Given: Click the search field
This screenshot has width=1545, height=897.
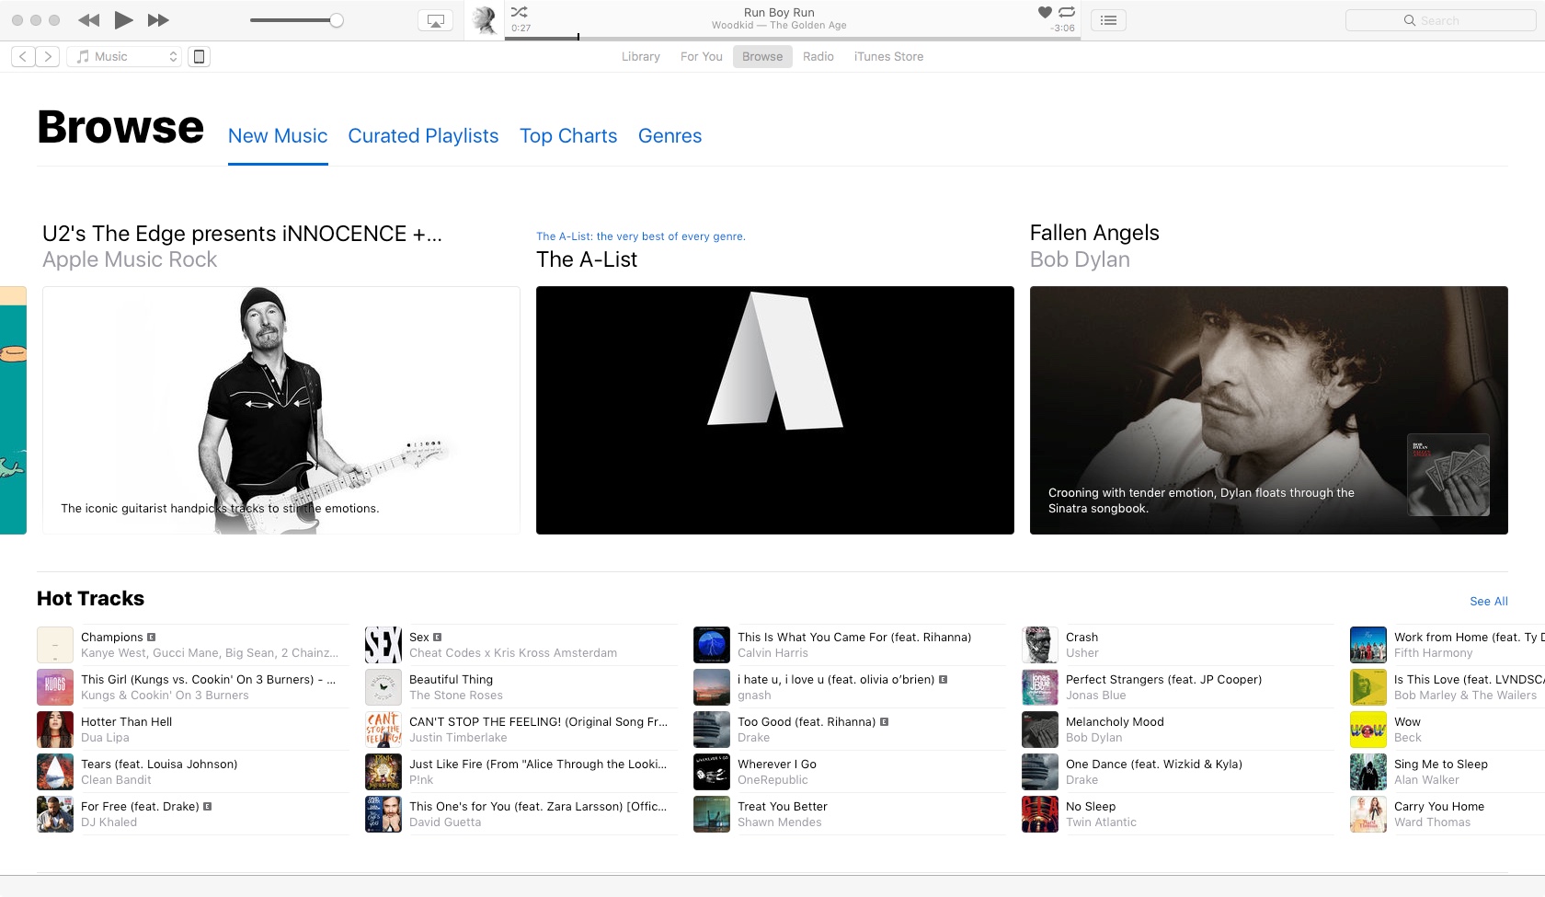Looking at the screenshot, I should (1440, 20).
